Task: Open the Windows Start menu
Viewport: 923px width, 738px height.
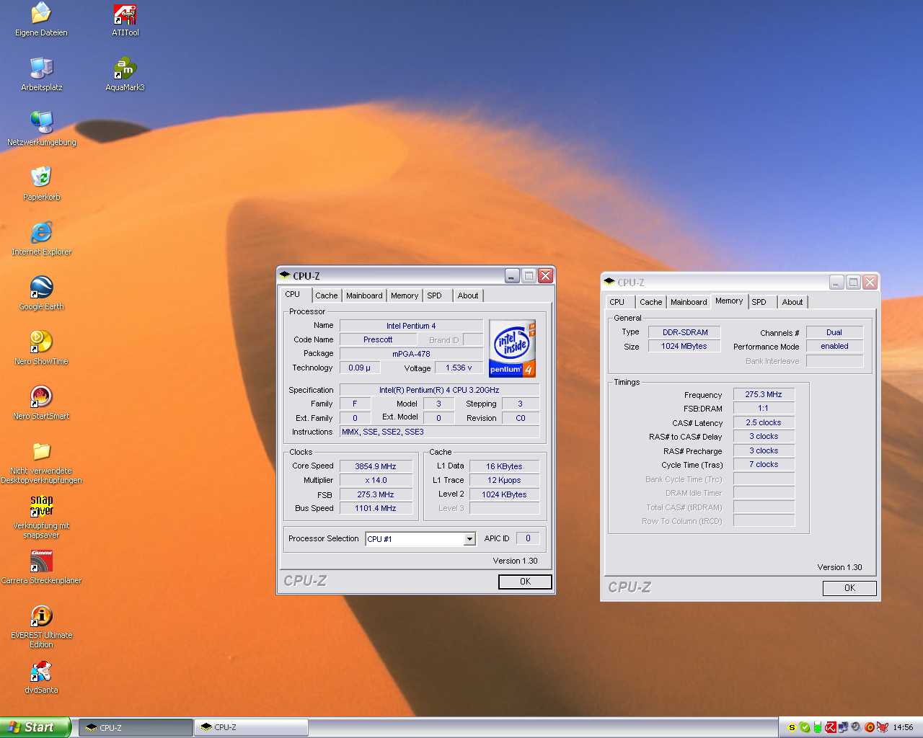Action: (35, 727)
